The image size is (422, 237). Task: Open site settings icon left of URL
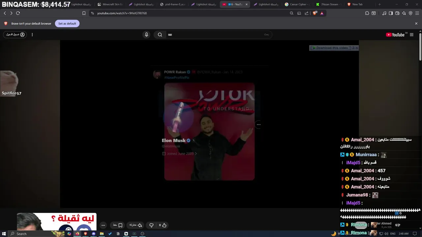[92, 13]
